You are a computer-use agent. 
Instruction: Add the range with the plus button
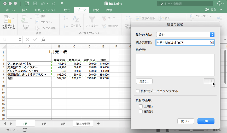[x=212, y=81]
